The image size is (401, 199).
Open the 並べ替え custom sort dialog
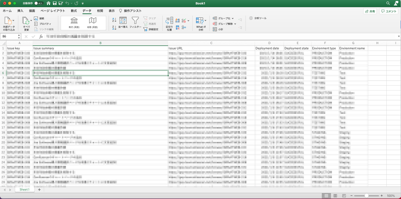pyautogui.click(x=123, y=23)
